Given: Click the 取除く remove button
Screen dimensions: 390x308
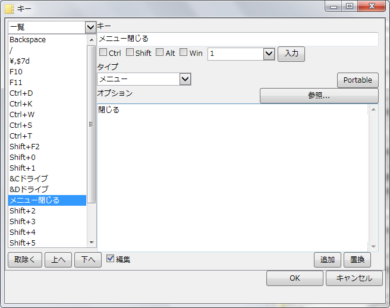Looking at the screenshot, I should click(x=25, y=260).
